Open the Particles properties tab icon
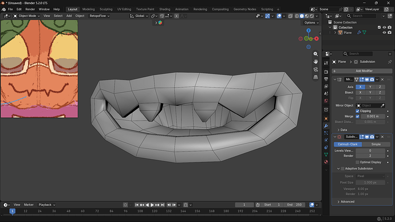Image resolution: width=395 pixels, height=222 pixels. coord(326,133)
